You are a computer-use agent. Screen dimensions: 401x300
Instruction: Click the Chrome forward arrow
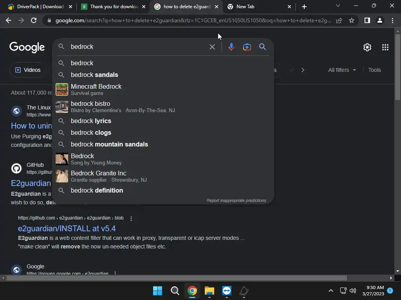21,20
